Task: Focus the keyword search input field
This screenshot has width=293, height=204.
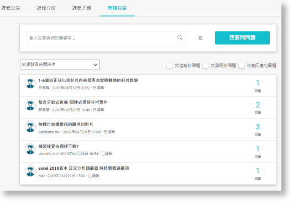Action: pos(106,38)
